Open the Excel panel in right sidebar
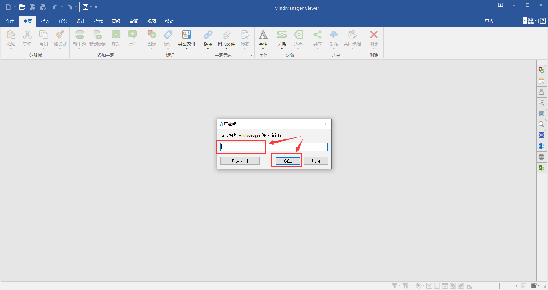The height and width of the screenshot is (290, 548). 541,168
